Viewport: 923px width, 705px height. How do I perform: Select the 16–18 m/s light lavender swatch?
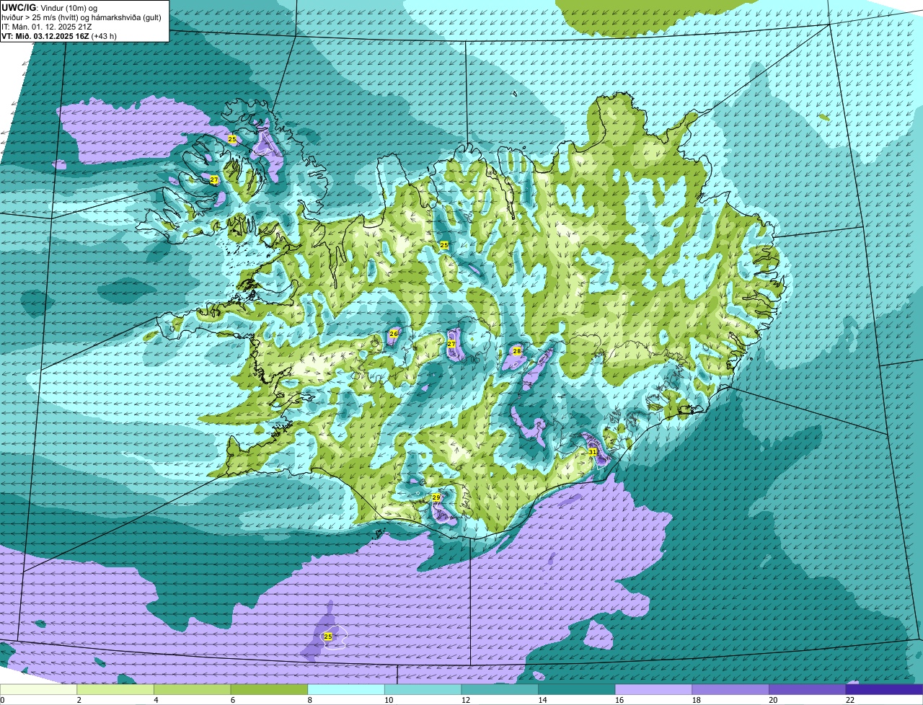point(653,689)
